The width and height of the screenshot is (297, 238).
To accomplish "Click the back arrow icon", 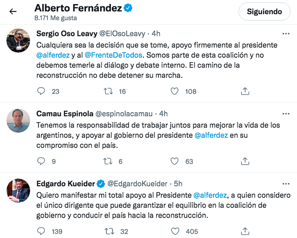I will [x=13, y=11].
